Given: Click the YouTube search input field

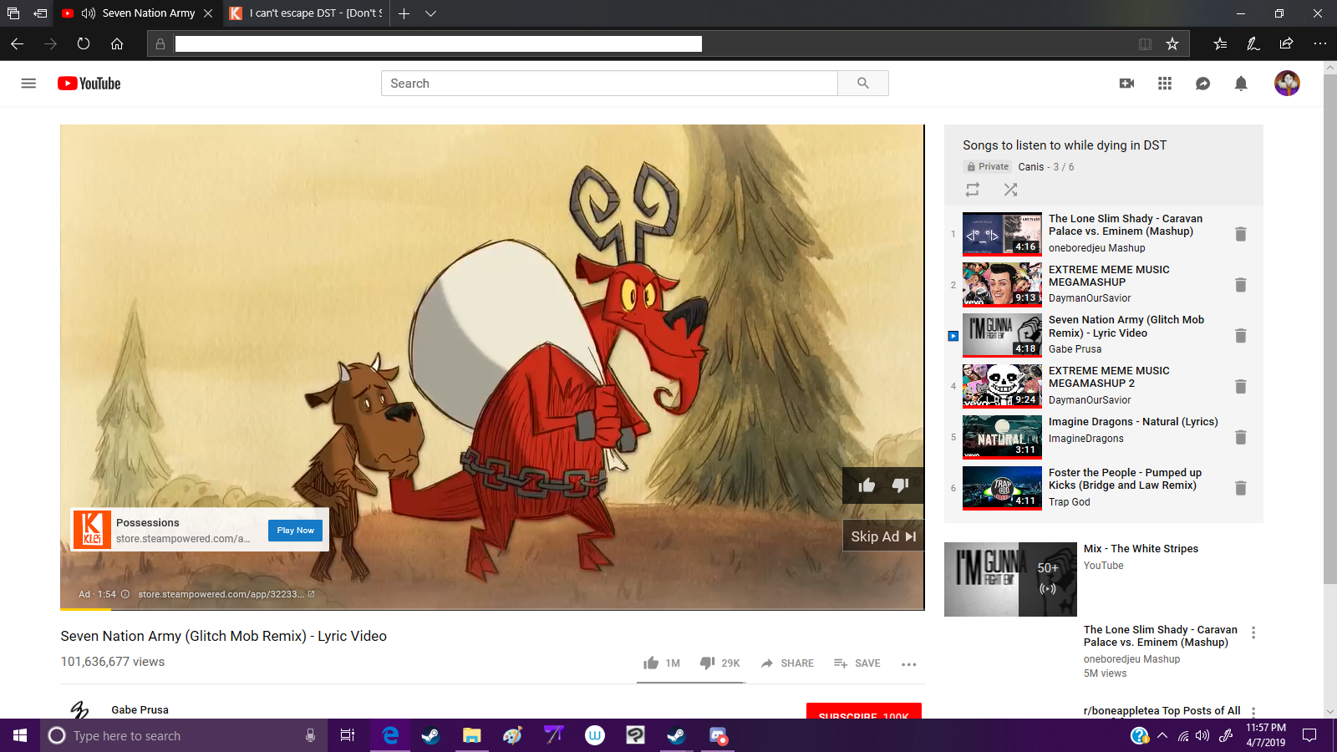Looking at the screenshot, I should (609, 84).
